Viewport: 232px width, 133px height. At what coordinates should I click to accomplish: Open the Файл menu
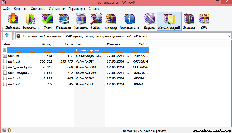(6, 8)
